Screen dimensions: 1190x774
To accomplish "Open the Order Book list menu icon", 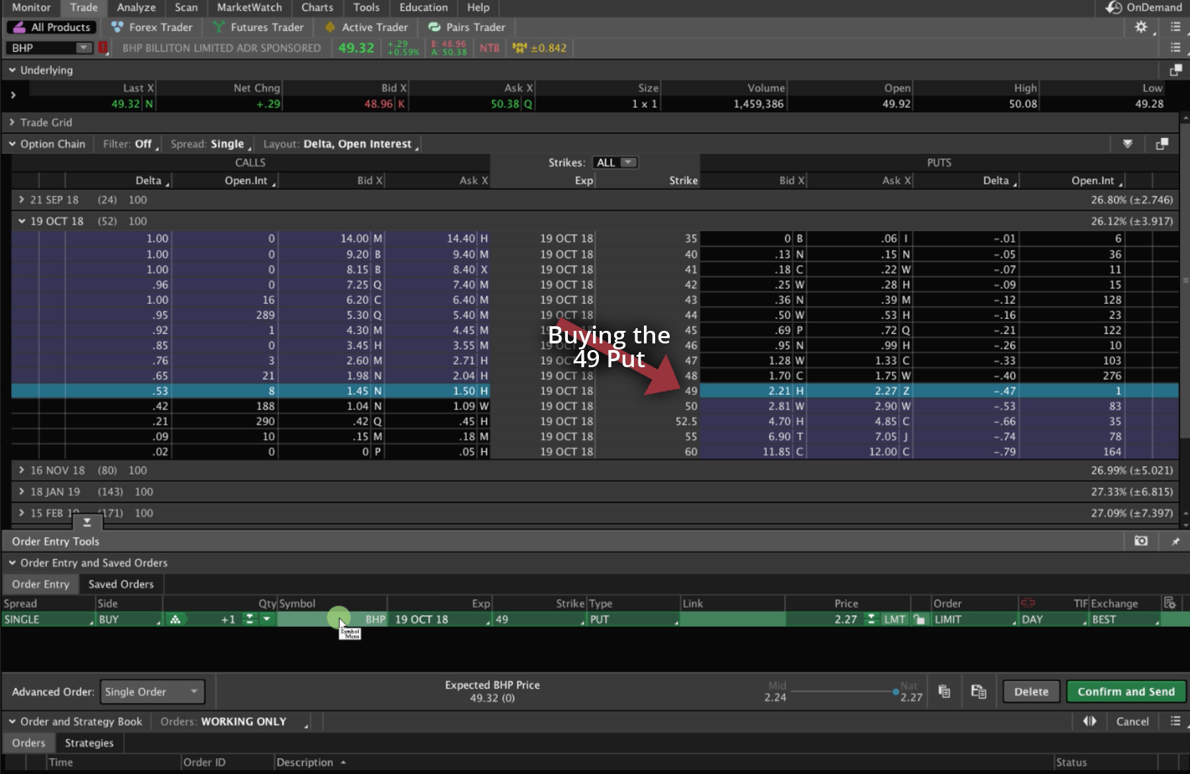I will click(x=1175, y=721).
